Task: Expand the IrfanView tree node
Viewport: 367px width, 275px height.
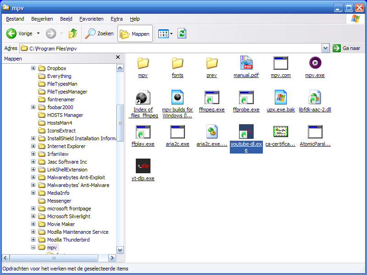Action: [33, 154]
